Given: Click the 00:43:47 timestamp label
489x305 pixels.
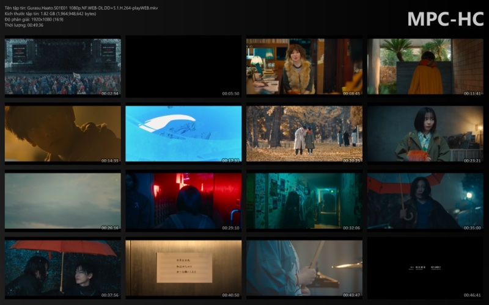Looking at the screenshot, I should [x=351, y=295].
